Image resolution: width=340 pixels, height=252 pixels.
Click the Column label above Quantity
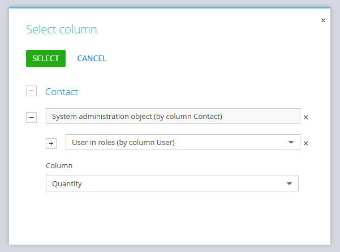click(59, 166)
